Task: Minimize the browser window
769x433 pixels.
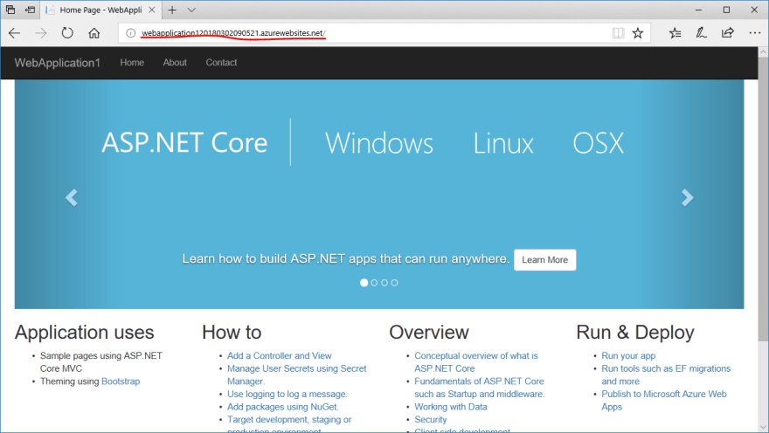Action: (698, 10)
